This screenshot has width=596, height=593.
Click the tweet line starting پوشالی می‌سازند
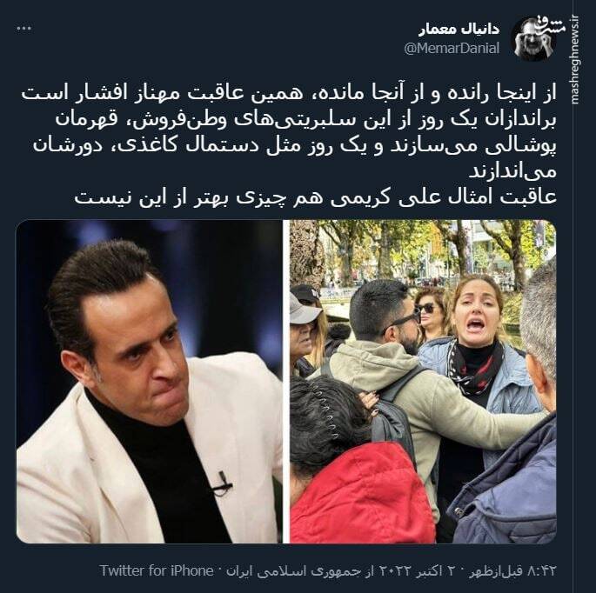pyautogui.click(x=295, y=146)
